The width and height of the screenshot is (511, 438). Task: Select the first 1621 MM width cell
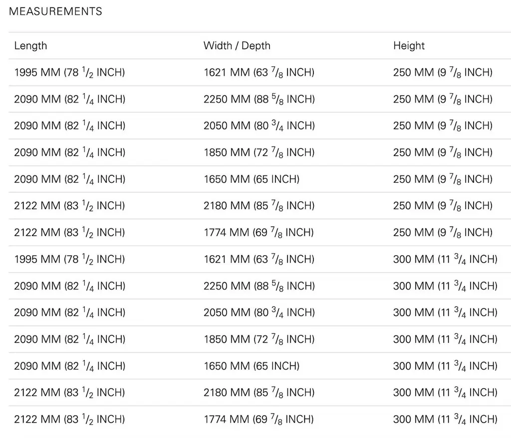[258, 73]
